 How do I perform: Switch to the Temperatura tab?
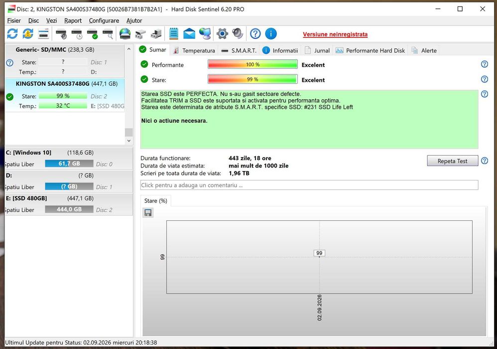coord(194,50)
